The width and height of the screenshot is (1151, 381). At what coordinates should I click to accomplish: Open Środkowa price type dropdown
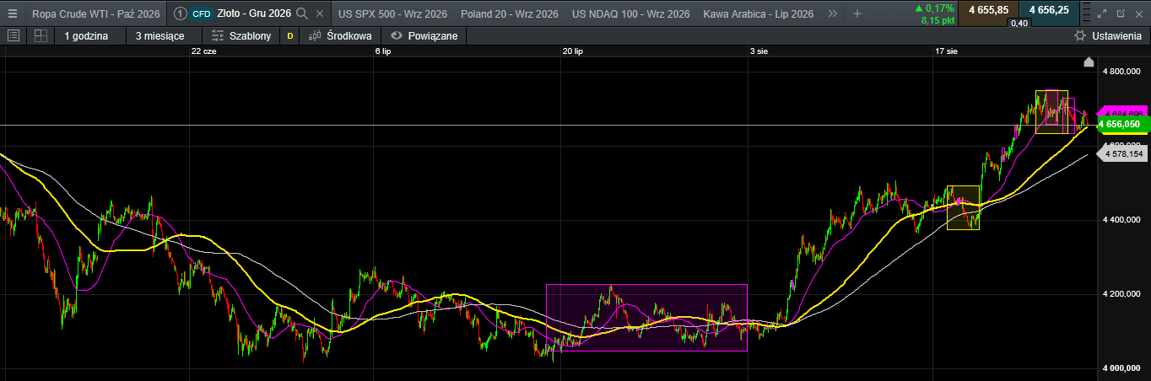340,35
